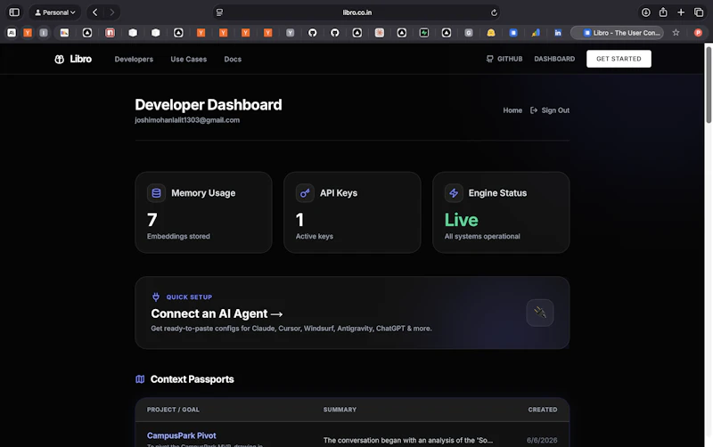
Task: Toggle the Safari sidebar button
Action: (14, 12)
